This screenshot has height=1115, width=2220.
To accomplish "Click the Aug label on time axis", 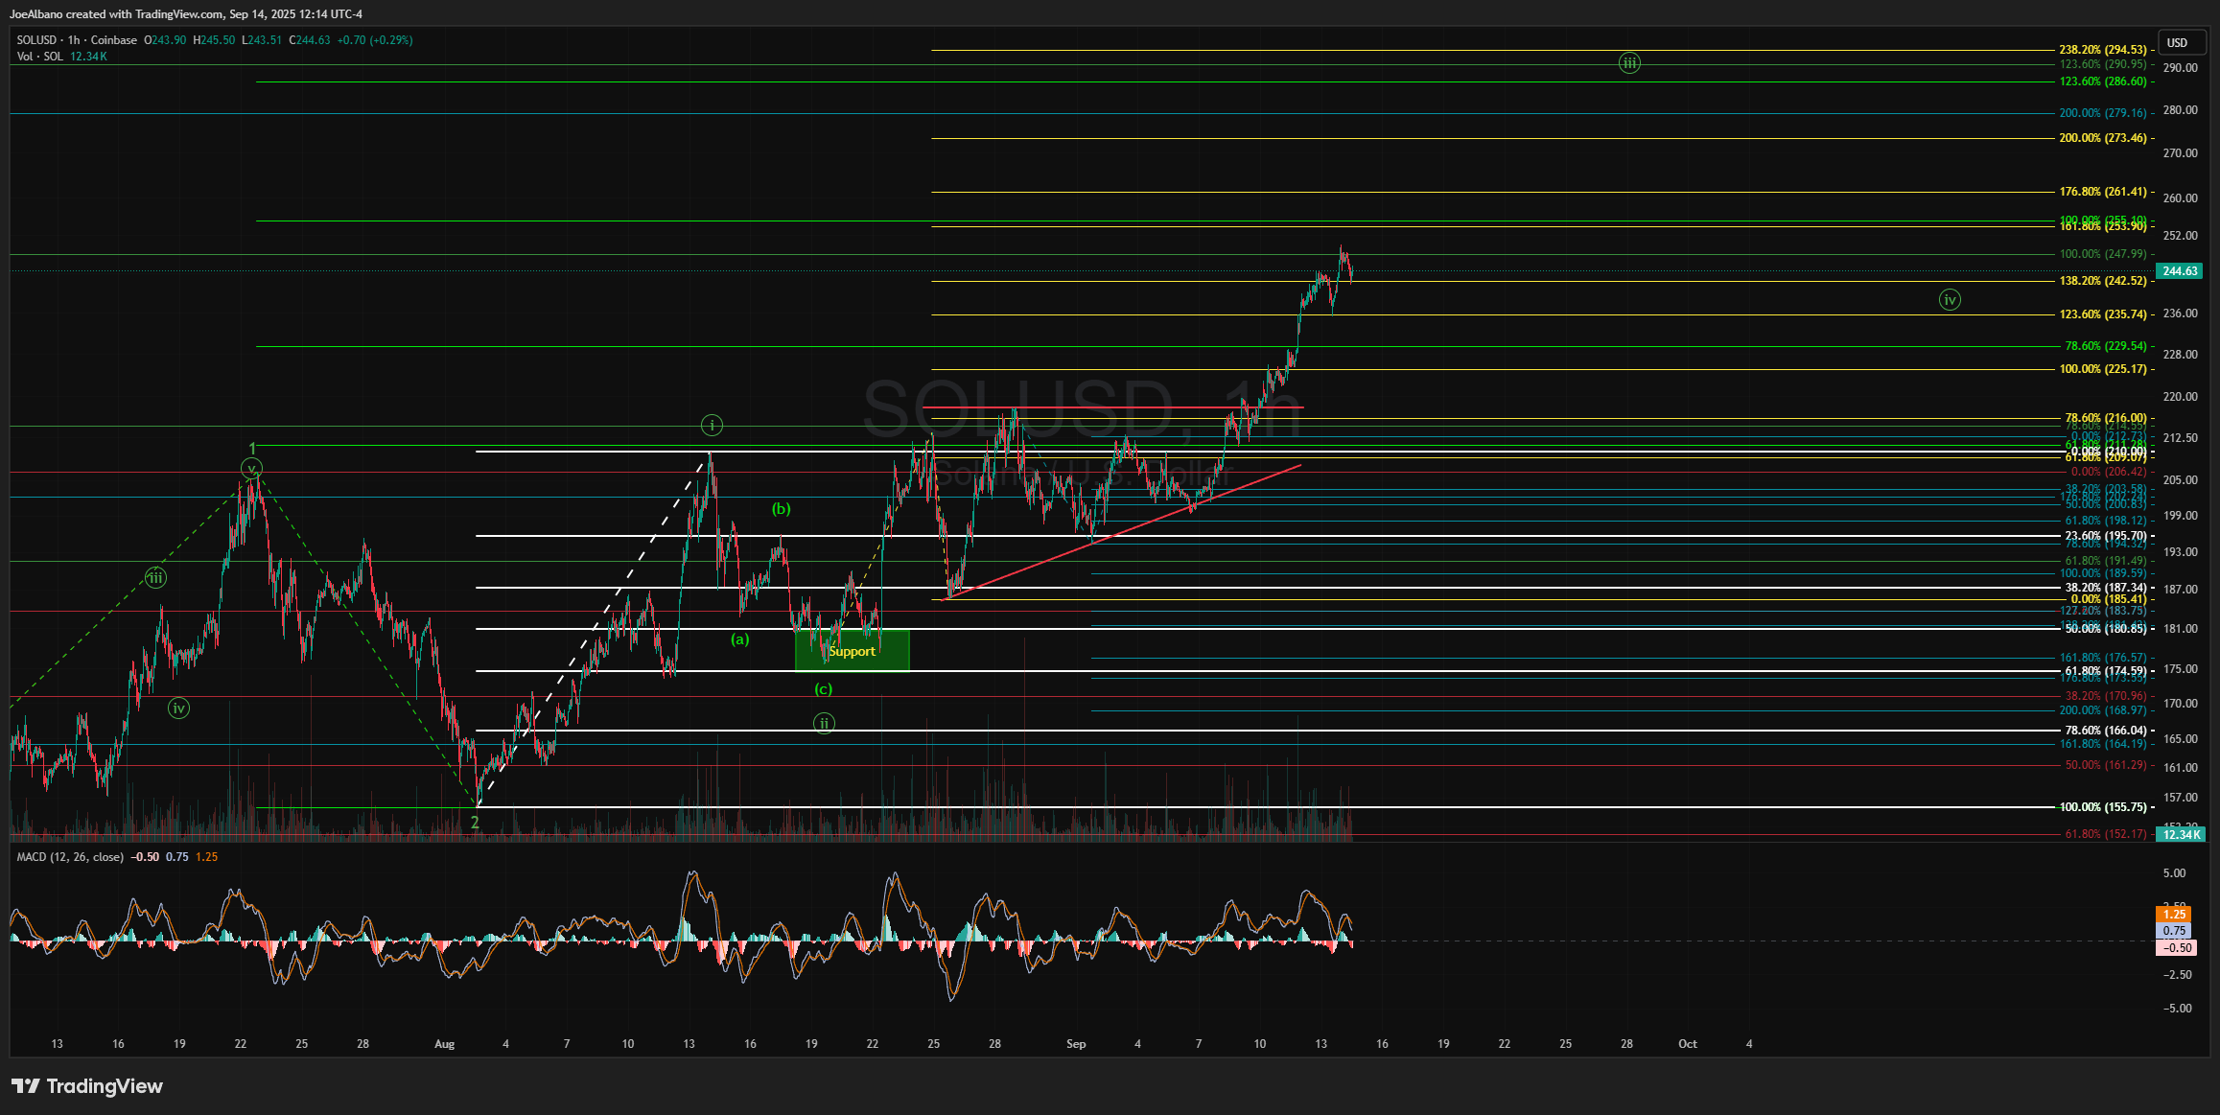I will point(444,1044).
